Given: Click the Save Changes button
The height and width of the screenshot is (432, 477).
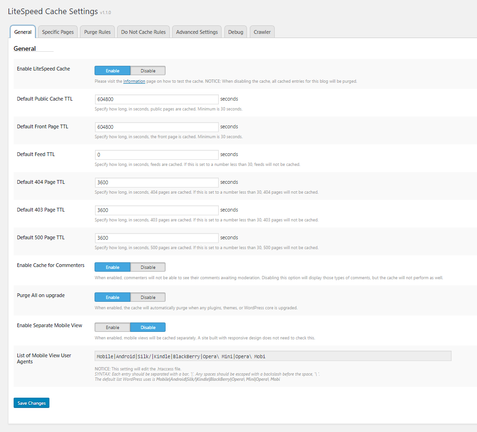Looking at the screenshot, I should pos(32,403).
